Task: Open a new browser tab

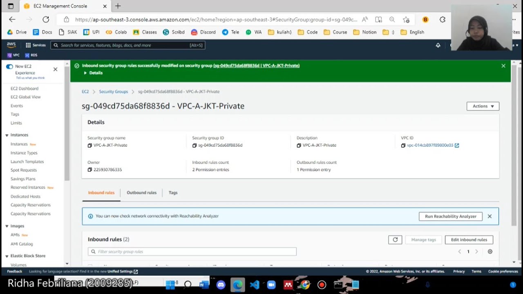Action: pyautogui.click(x=118, y=6)
